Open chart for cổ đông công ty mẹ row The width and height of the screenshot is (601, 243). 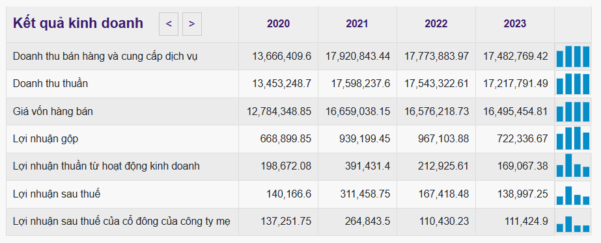pyautogui.click(x=573, y=222)
